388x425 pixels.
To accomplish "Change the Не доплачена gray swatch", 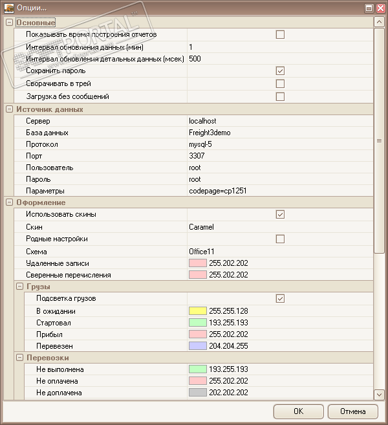I will pos(198,393).
